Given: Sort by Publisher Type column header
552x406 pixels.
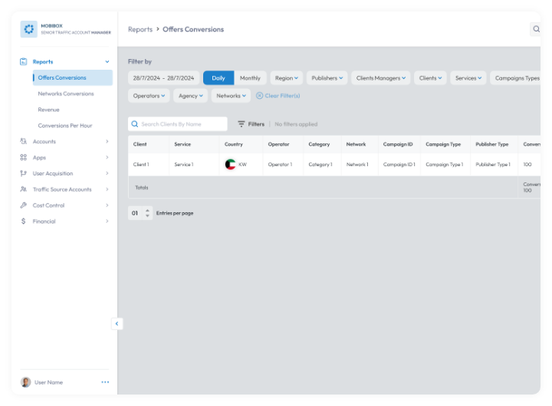Looking at the screenshot, I should (491, 144).
